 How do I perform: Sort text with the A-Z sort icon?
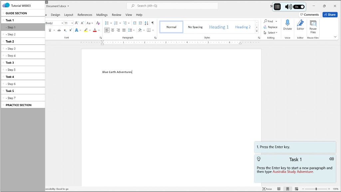coord(146,23)
